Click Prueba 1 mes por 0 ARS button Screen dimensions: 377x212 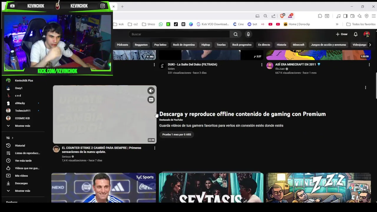click(177, 135)
